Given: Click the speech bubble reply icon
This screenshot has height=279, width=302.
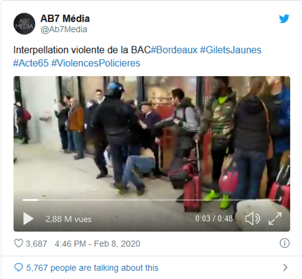Looking at the screenshot, I should (x=19, y=267).
